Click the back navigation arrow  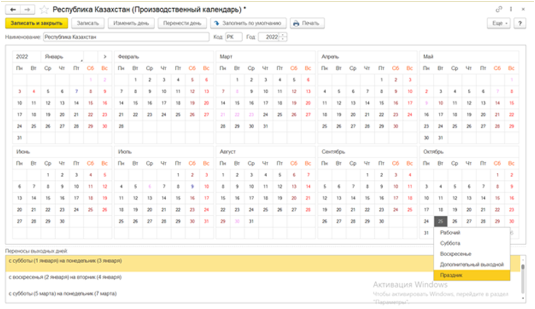click(x=13, y=10)
